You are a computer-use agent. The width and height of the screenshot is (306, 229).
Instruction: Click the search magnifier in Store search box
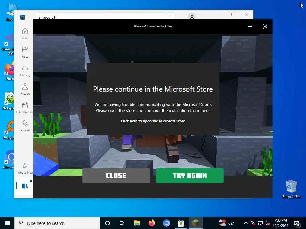(170, 17)
